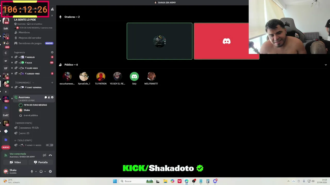Edit Auditoria channel settings gear

click(x=52, y=97)
